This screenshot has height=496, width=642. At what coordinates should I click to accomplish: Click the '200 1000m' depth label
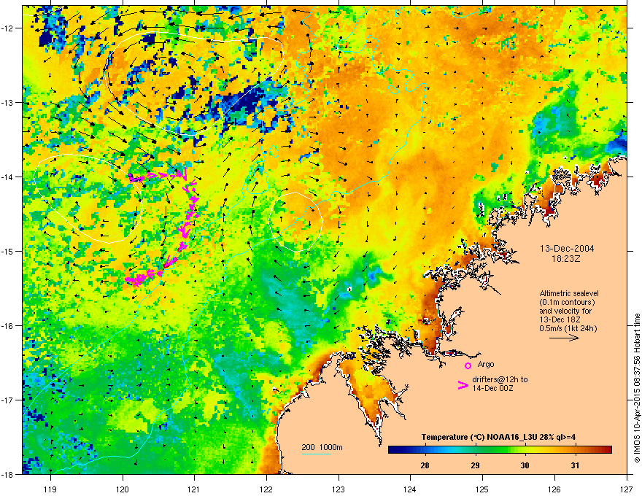click(322, 447)
